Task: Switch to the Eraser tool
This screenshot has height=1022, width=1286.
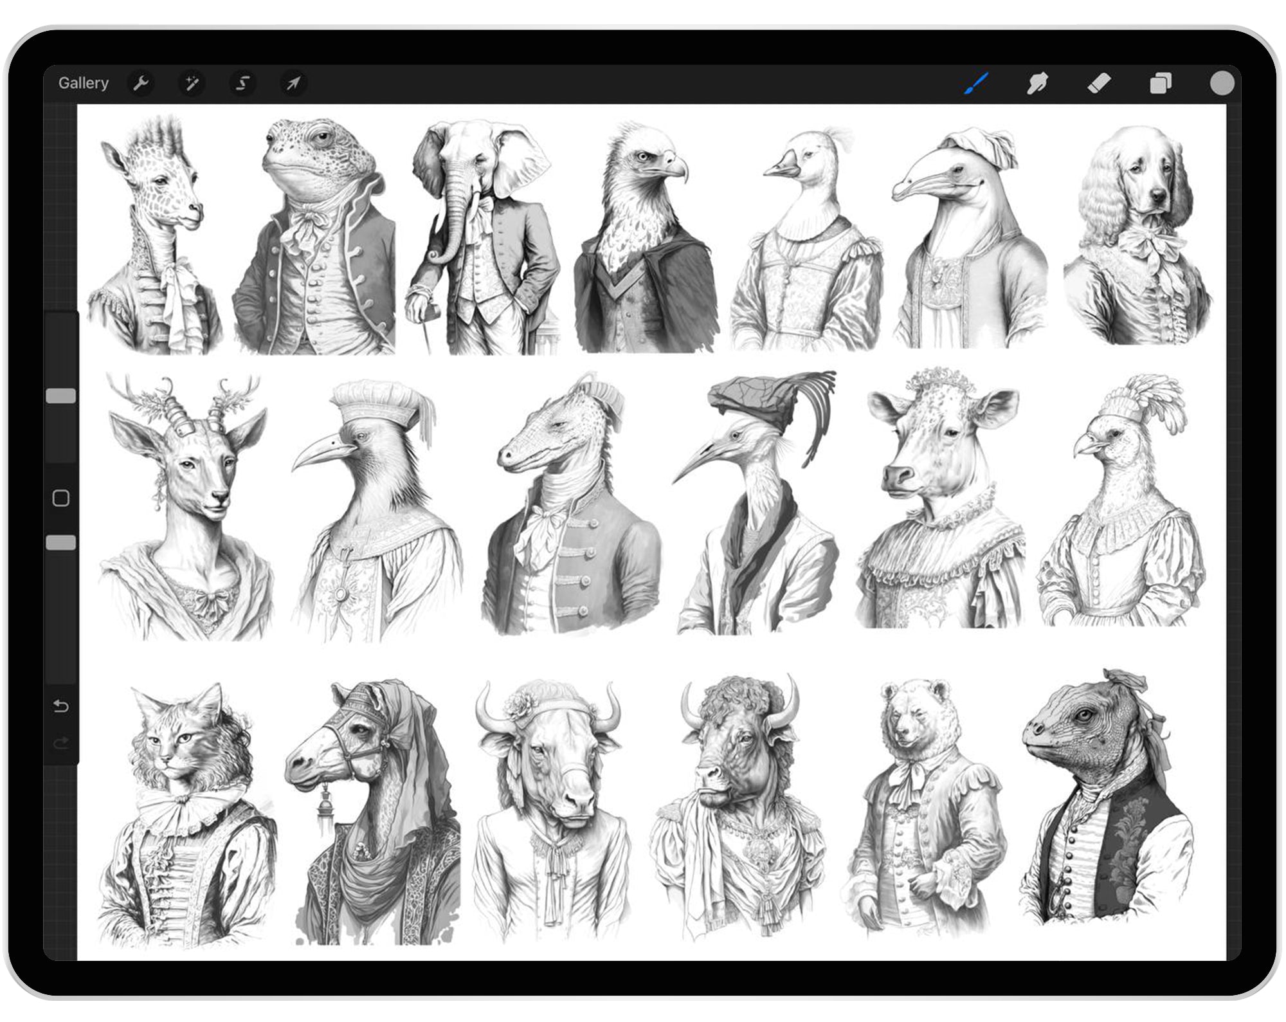Action: pos(1099,82)
